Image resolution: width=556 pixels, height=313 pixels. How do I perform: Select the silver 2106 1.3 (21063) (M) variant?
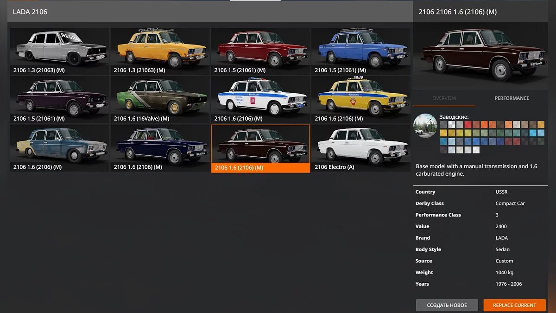tap(59, 48)
